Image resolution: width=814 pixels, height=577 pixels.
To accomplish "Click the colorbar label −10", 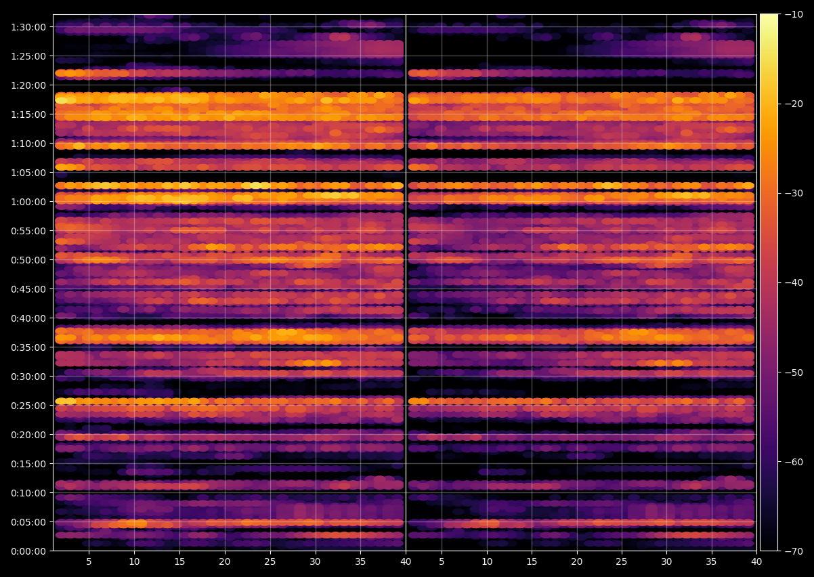I will tap(794, 14).
